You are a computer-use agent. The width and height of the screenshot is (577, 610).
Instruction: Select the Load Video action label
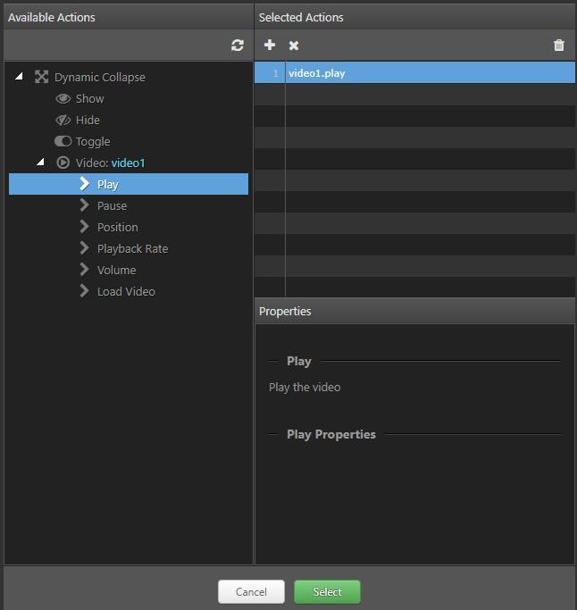click(x=126, y=291)
